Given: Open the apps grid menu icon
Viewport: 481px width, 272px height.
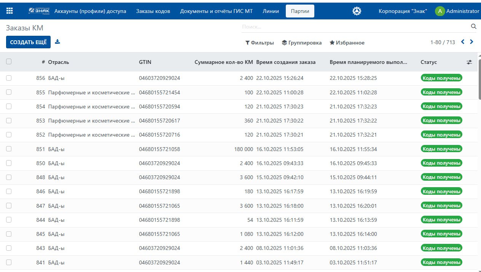Looking at the screenshot, I should tap(10, 11).
